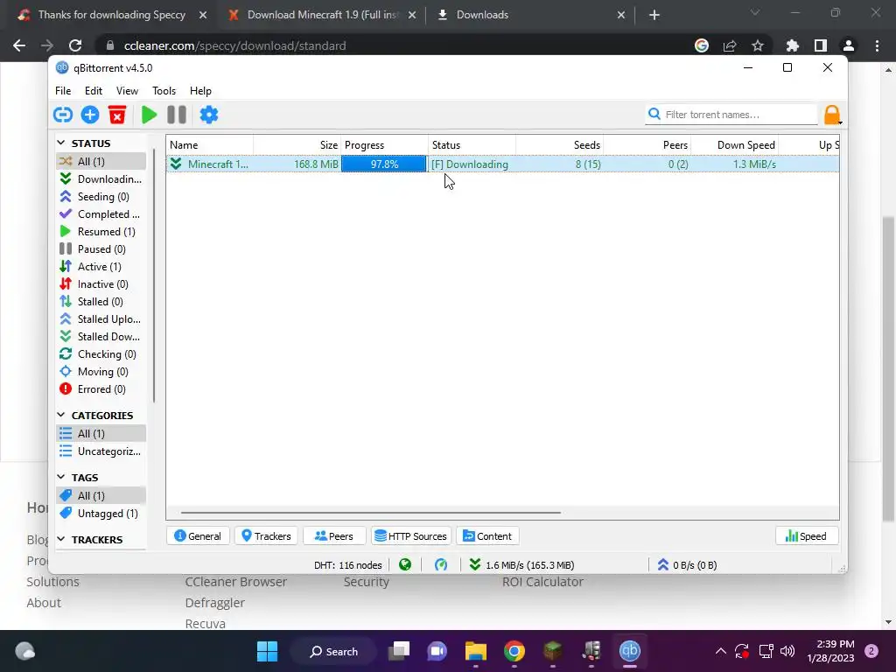896x672 pixels.
Task: Open the Help menu
Action: tap(200, 91)
